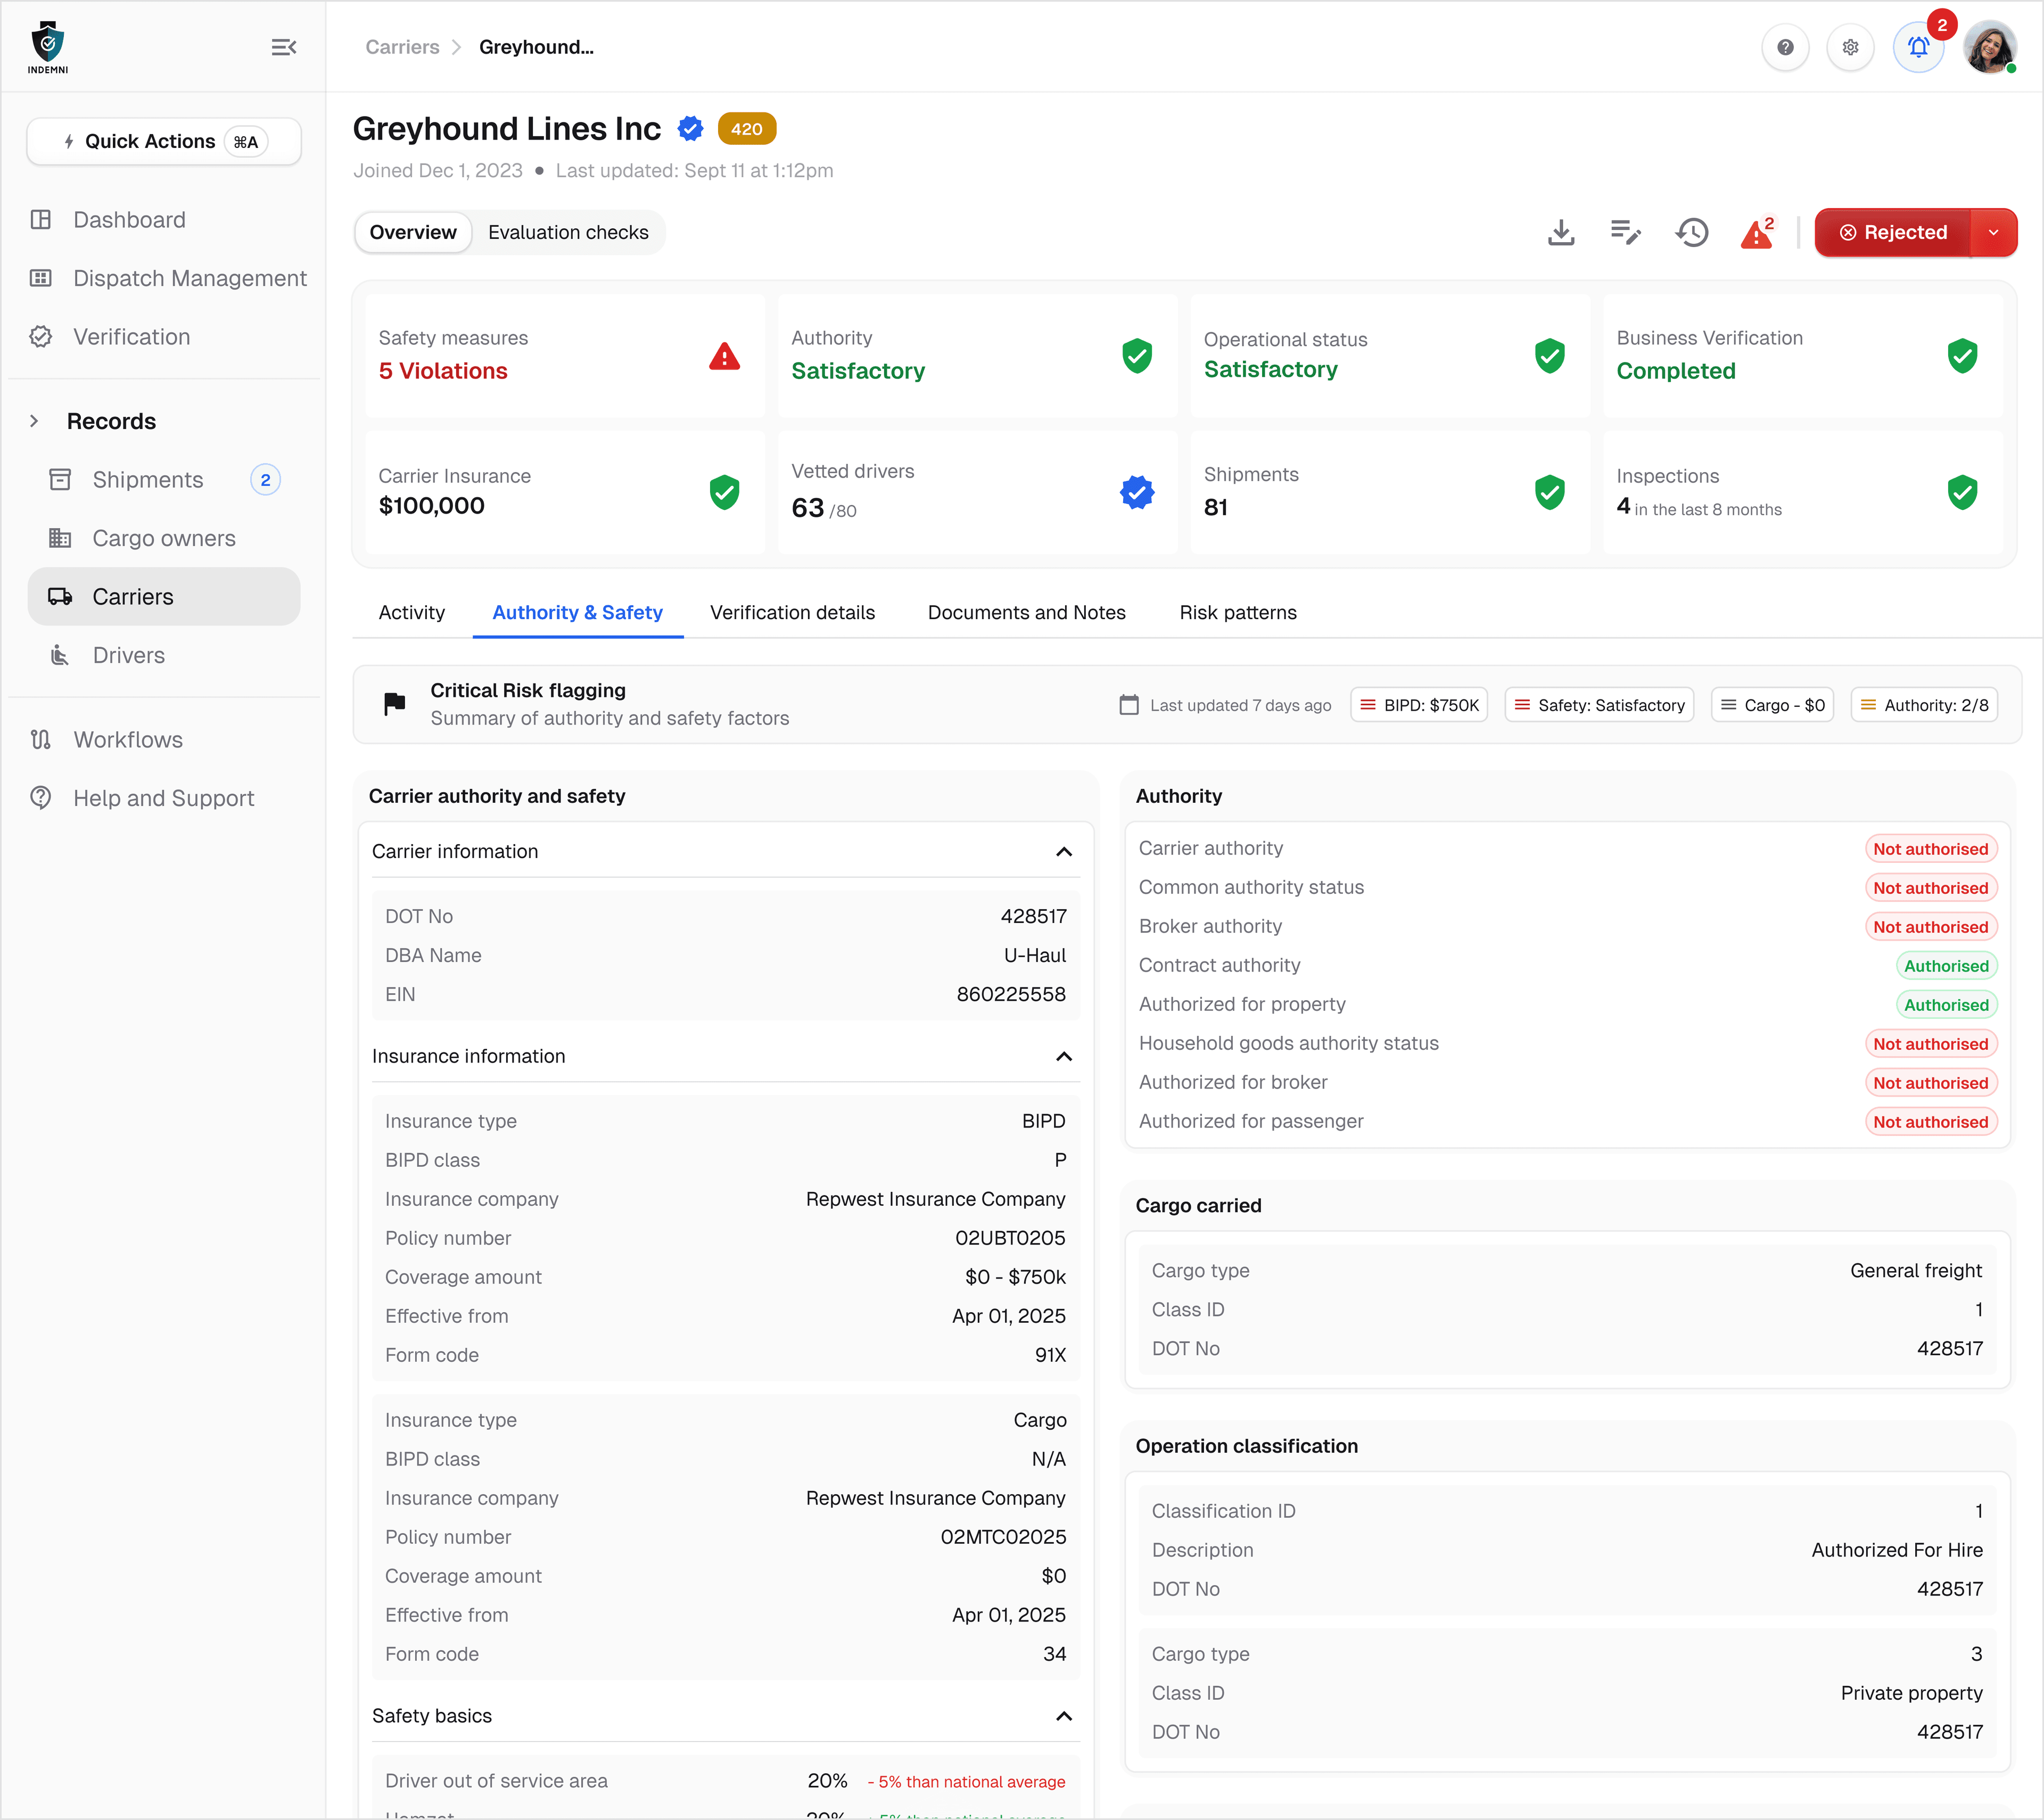
Task: Click the Safety measures warning icon
Action: [725, 356]
